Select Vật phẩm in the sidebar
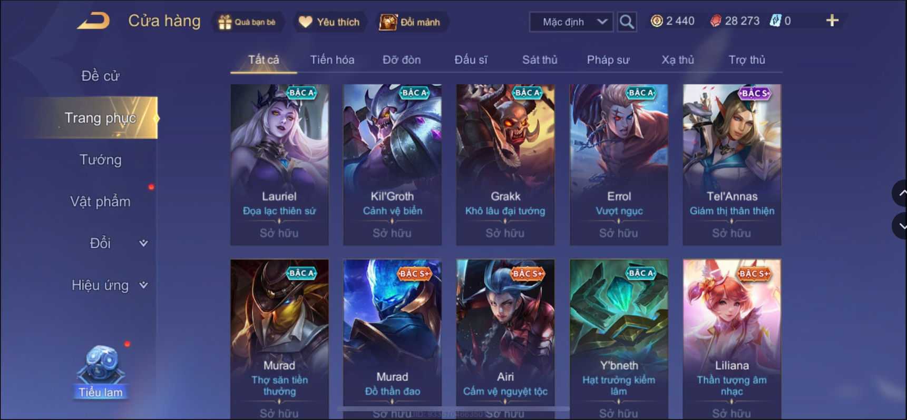Image resolution: width=907 pixels, height=420 pixels. 100,202
